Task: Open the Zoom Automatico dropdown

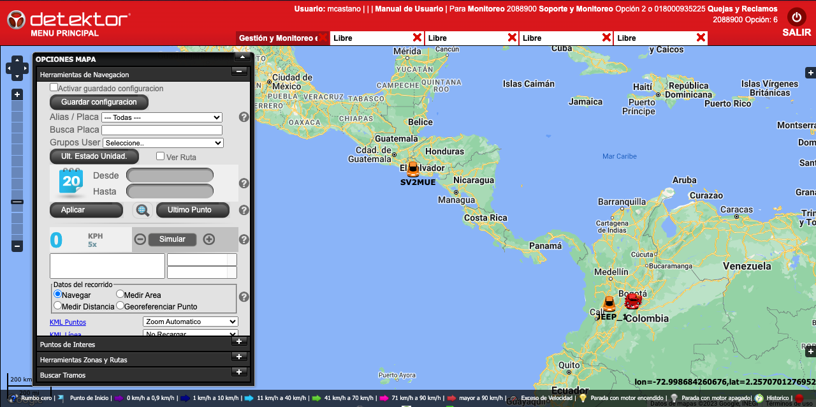Action: [191, 322]
